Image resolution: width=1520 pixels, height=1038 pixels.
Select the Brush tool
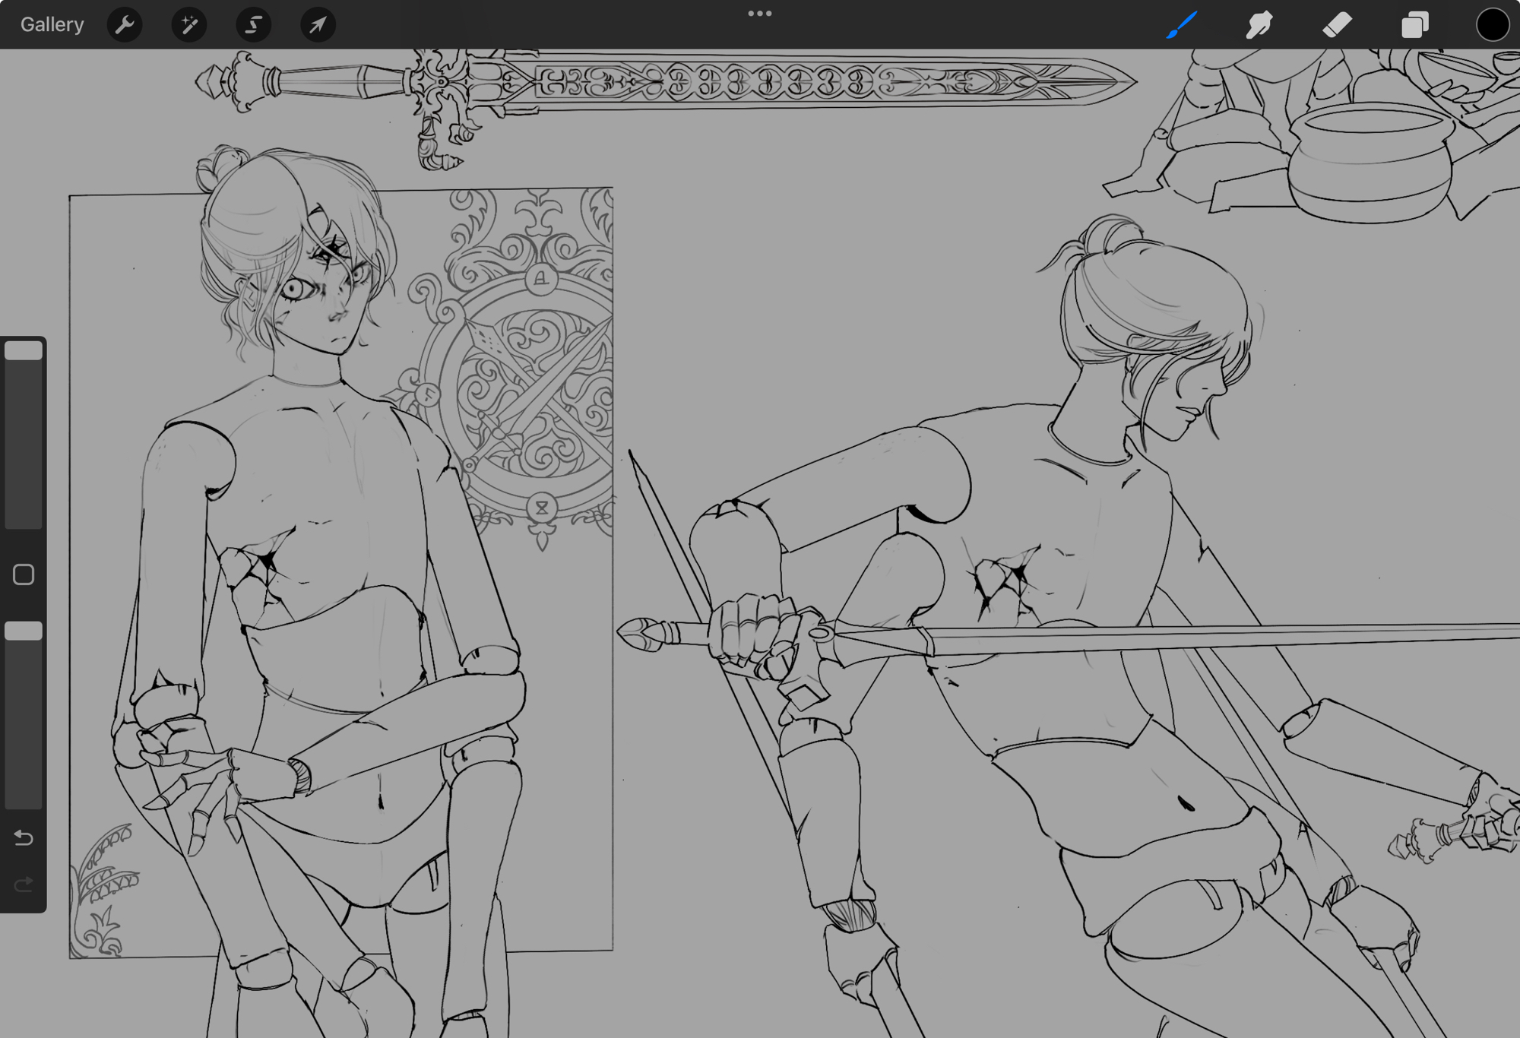point(1183,24)
